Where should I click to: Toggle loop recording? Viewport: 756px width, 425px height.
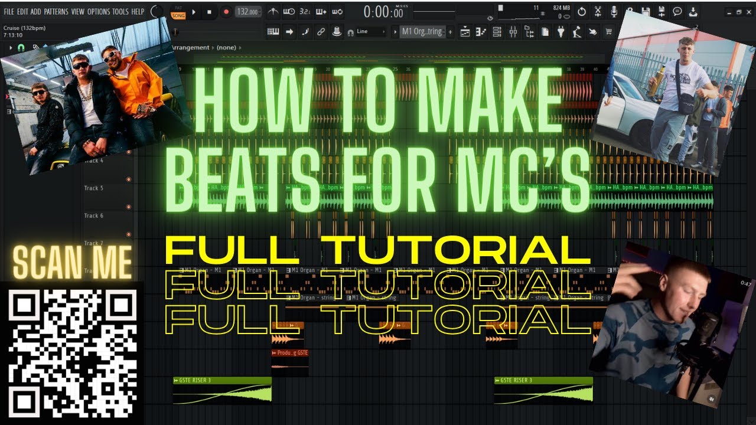click(x=337, y=11)
